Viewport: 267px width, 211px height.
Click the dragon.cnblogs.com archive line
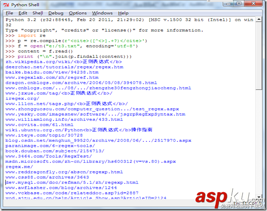tap(81, 83)
